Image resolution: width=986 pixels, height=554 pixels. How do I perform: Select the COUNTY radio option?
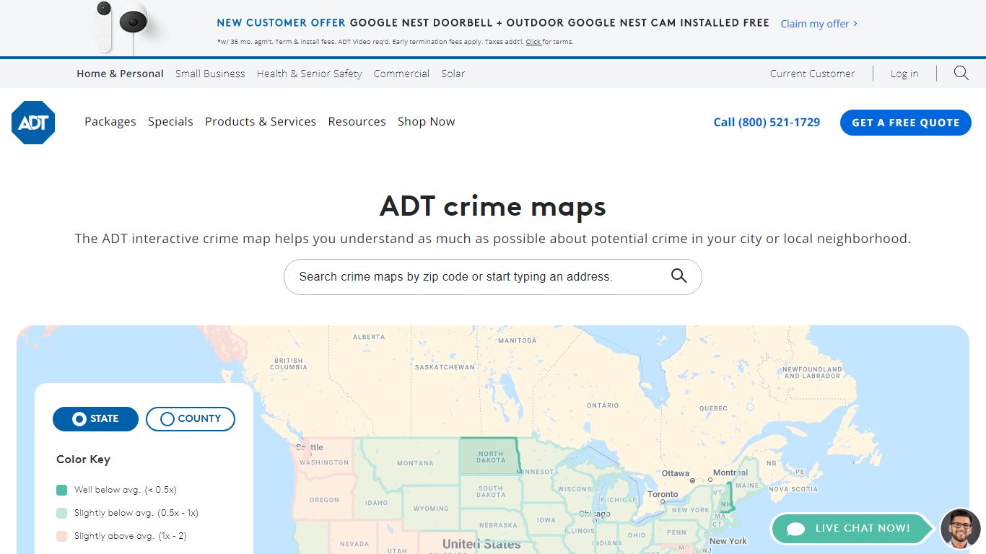[191, 419]
